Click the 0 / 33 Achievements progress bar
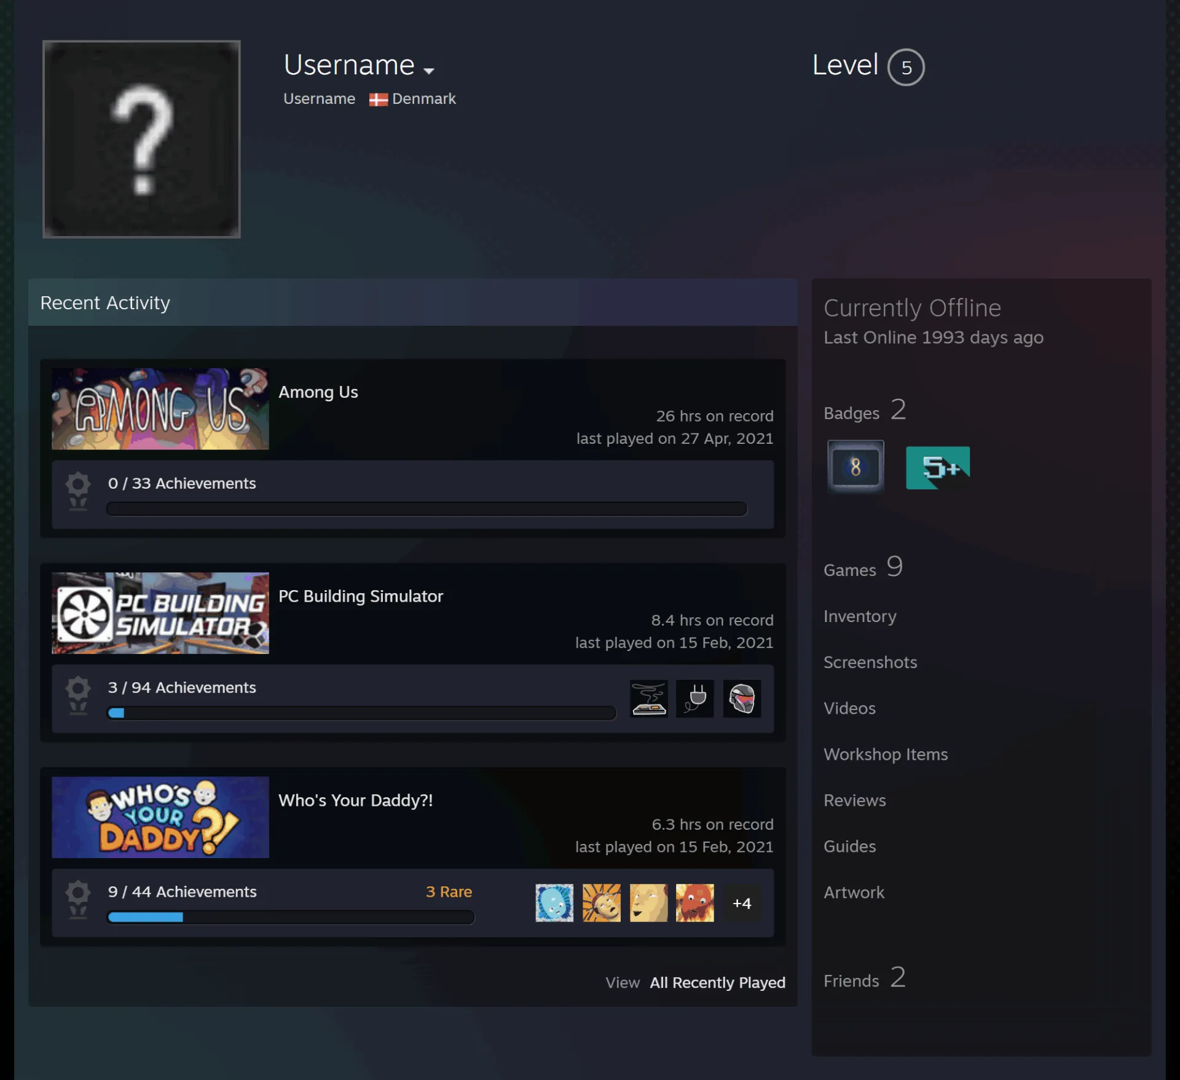This screenshot has height=1080, width=1180. coord(427,509)
